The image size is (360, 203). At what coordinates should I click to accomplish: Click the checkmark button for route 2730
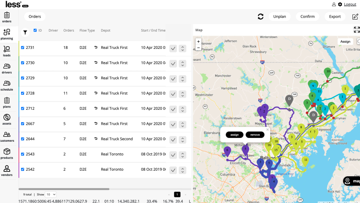tap(173, 64)
